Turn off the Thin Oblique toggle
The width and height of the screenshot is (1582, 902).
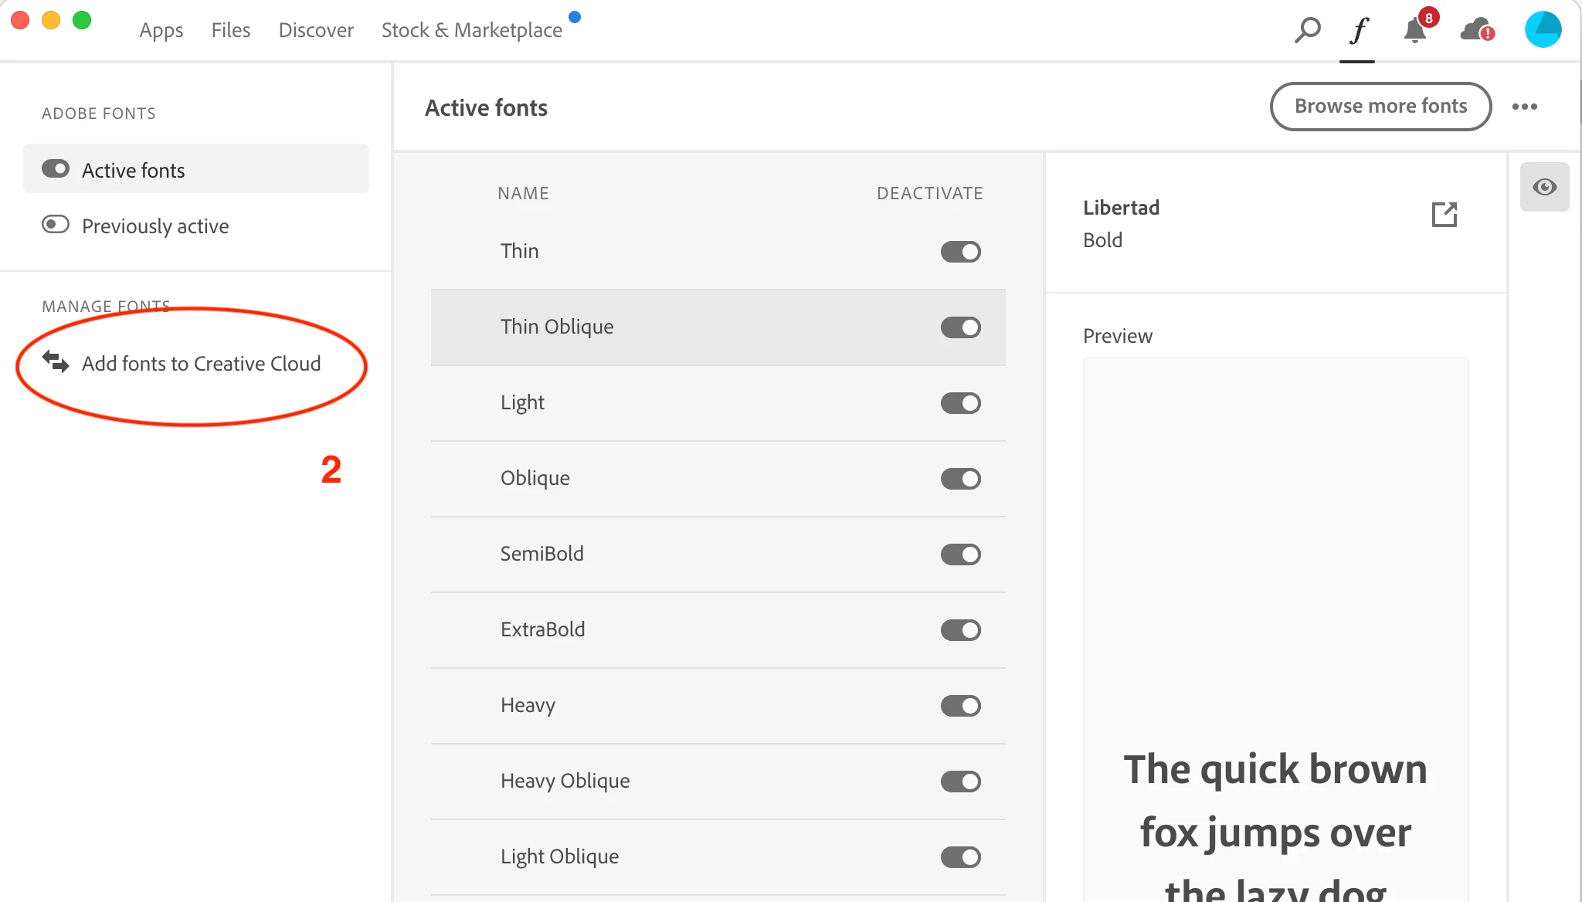pyautogui.click(x=960, y=327)
